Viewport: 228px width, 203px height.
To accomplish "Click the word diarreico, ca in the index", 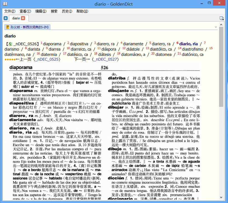I will 81,49.
